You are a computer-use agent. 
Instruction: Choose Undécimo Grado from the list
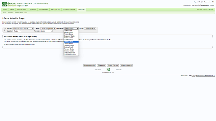click(x=71, y=53)
